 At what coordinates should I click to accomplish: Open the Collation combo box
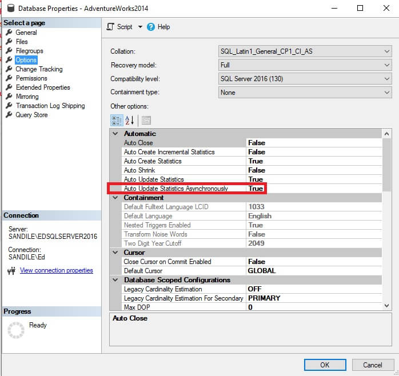coord(305,51)
